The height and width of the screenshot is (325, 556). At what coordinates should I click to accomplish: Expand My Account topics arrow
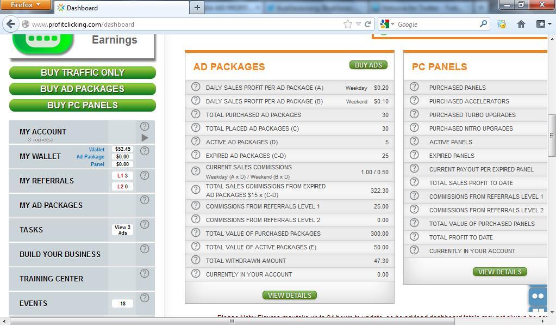tap(145, 138)
